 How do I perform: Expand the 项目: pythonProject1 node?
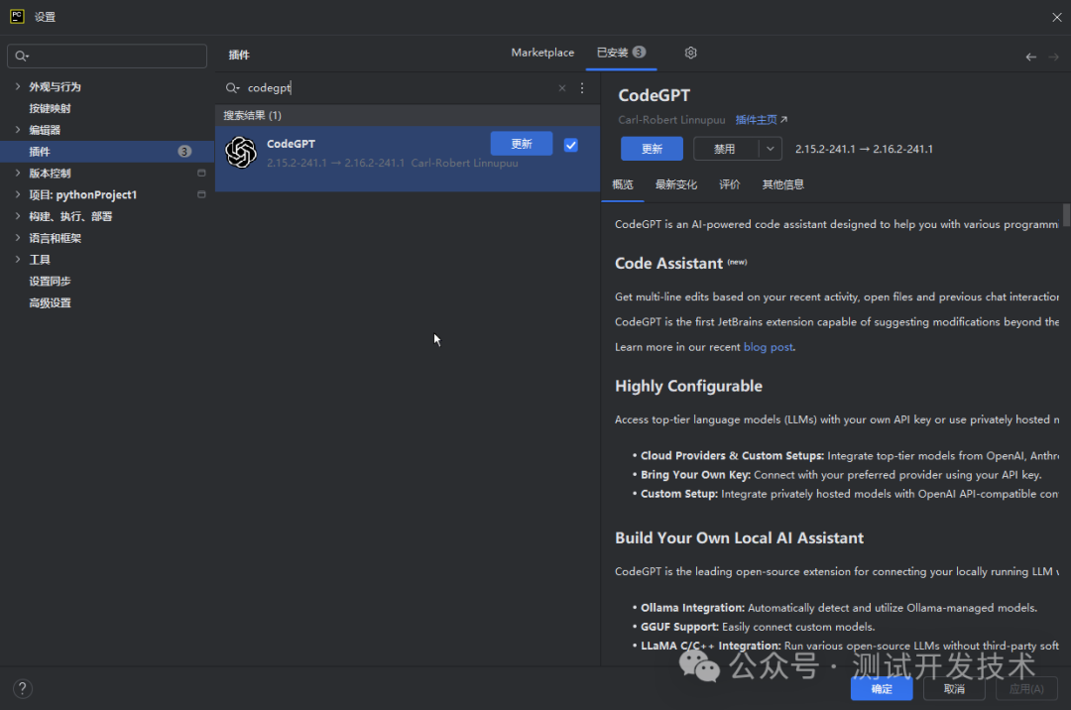click(x=18, y=194)
